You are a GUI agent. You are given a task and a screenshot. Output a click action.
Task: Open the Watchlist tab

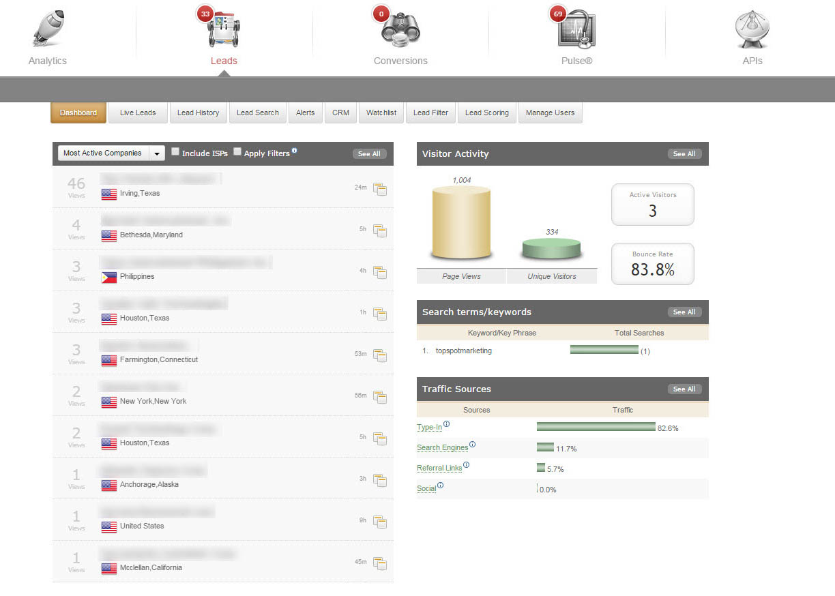(381, 113)
